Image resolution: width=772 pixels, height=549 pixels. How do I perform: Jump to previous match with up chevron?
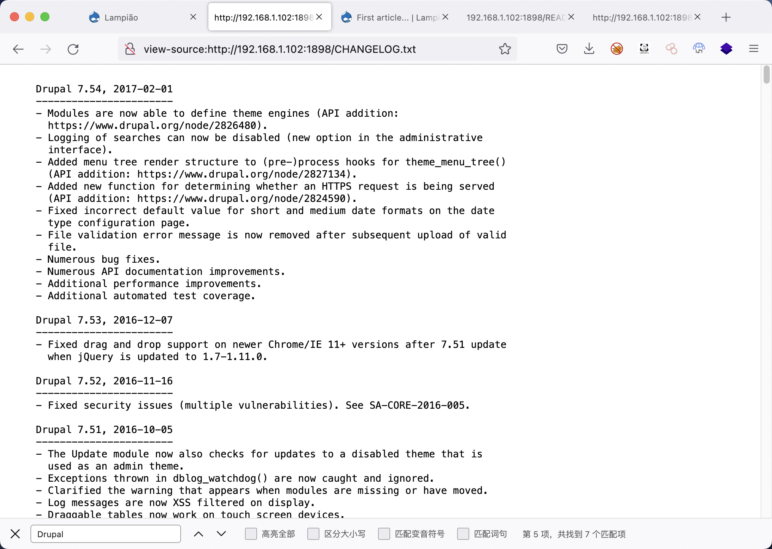(199, 534)
